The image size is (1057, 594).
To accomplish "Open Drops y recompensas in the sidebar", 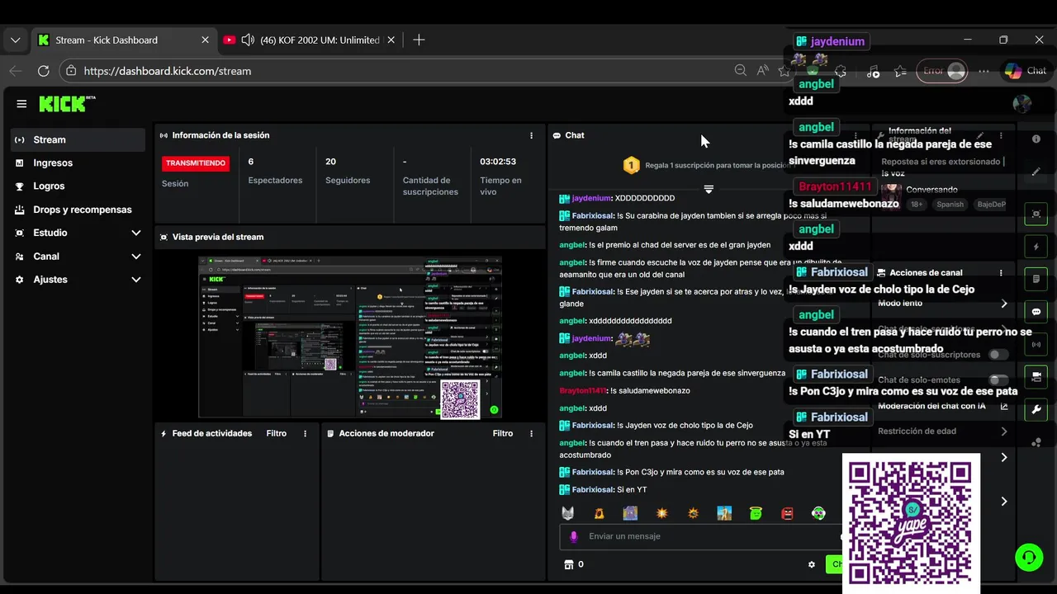I will pyautogui.click(x=78, y=210).
